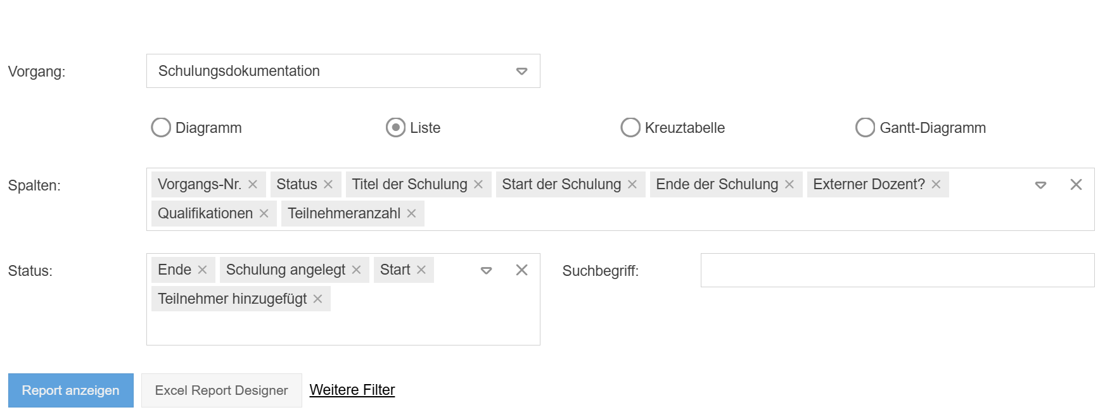Open the Vorgang dropdown list
Image resolution: width=1105 pixels, height=417 pixels.
point(521,71)
